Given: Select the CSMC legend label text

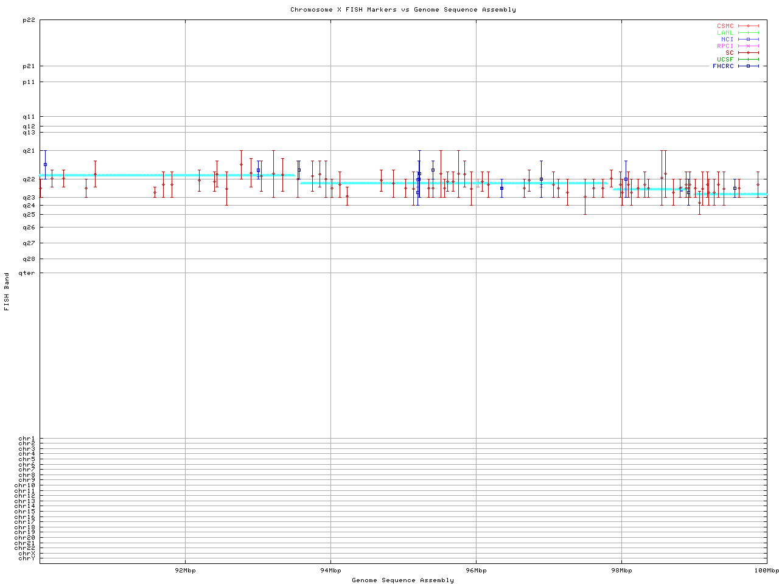Looking at the screenshot, I should pyautogui.click(x=725, y=26).
